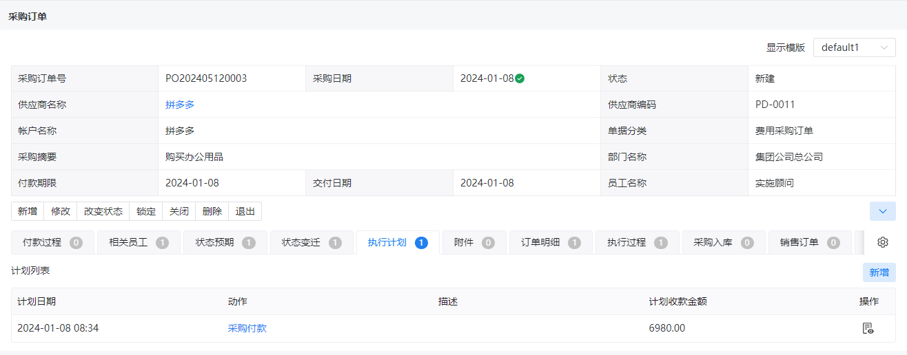Open the tab settings gear icon
The image size is (907, 355).
[883, 242]
